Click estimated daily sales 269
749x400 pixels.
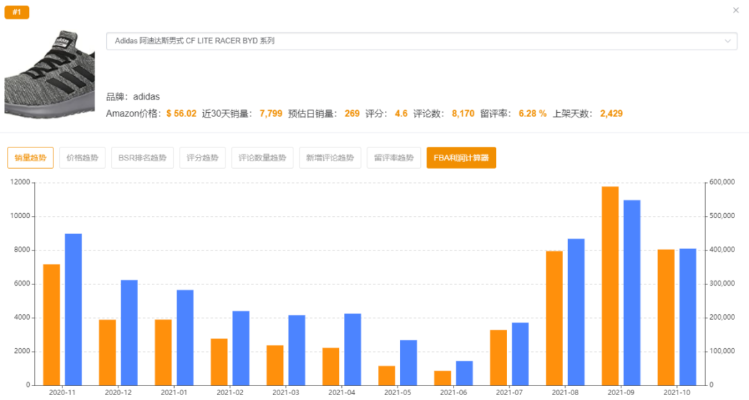pyautogui.click(x=352, y=113)
